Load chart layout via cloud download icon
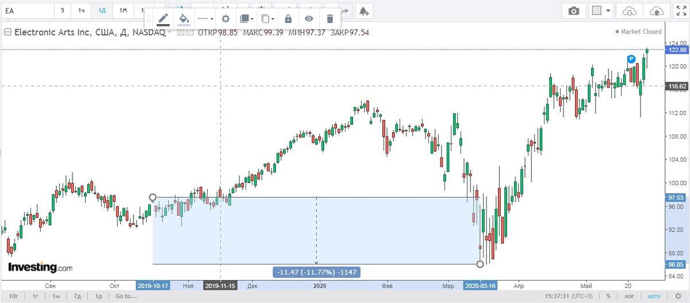 point(631,10)
